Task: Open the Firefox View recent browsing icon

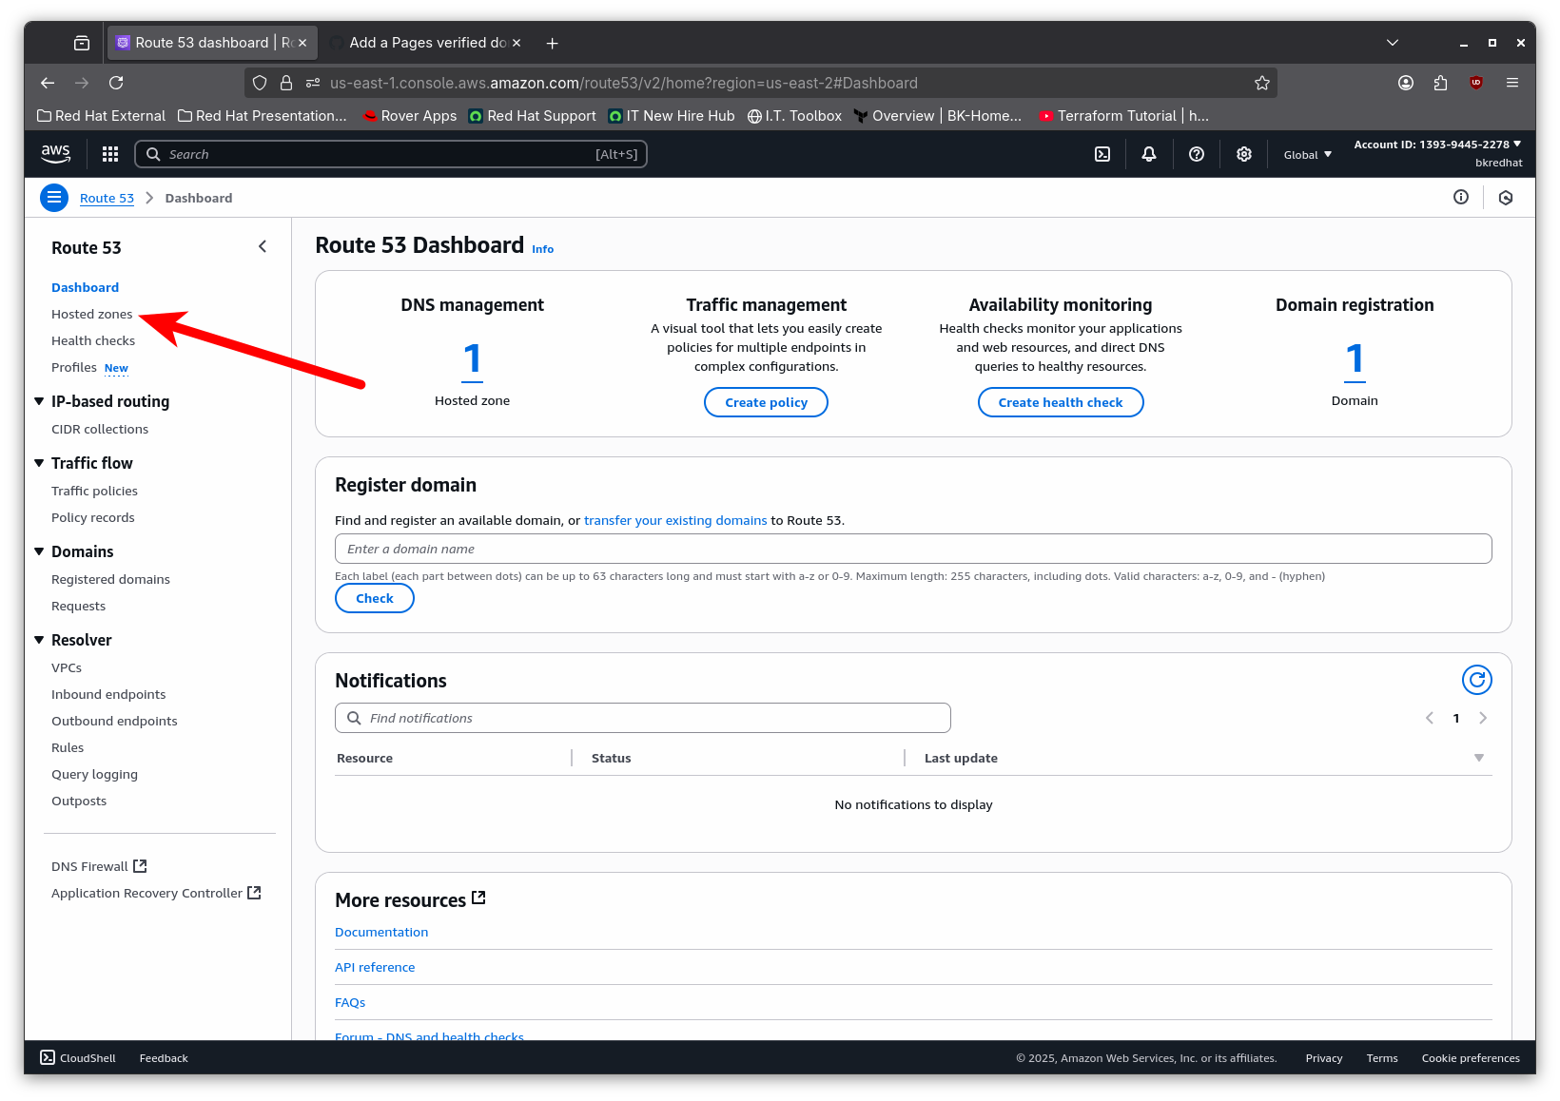Action: 82,43
